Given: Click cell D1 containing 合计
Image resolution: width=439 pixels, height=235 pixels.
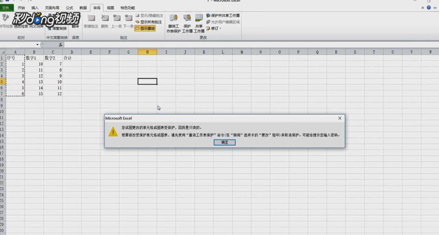Looking at the screenshot, I should (72, 58).
